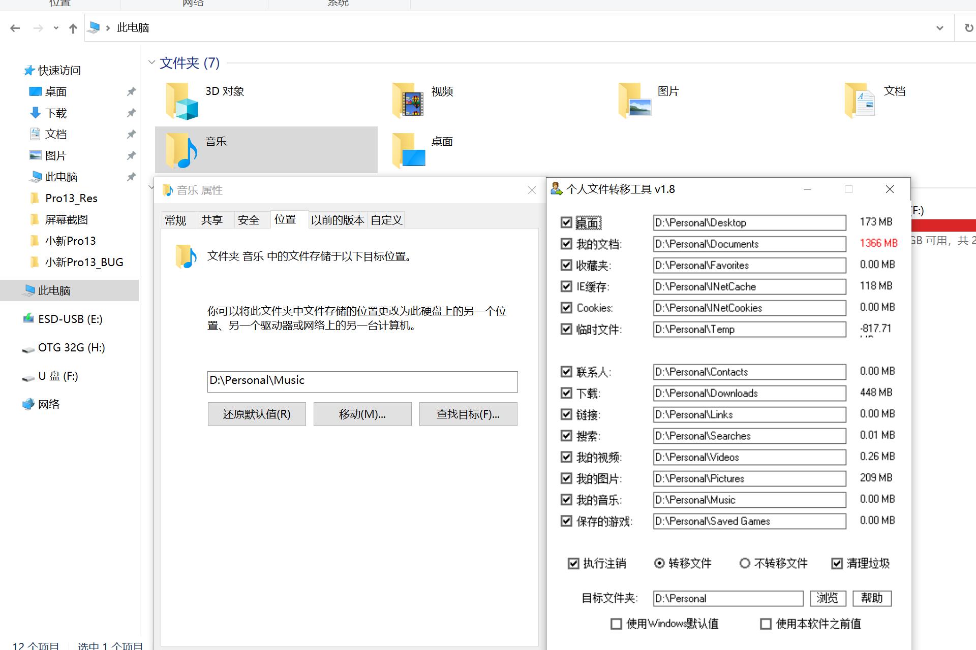Open the address bar dropdown arrow
Viewport: 976px width, 650px height.
click(x=939, y=27)
